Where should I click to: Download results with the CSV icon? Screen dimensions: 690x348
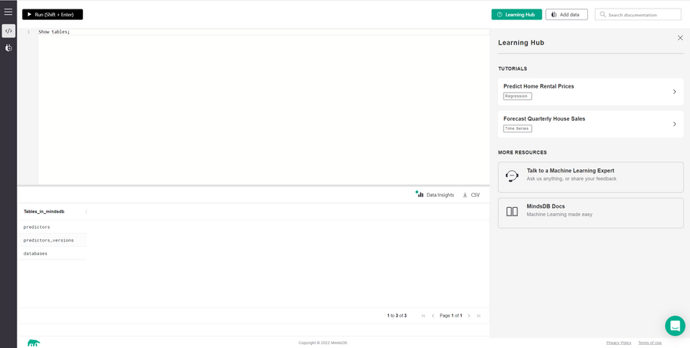coord(466,194)
